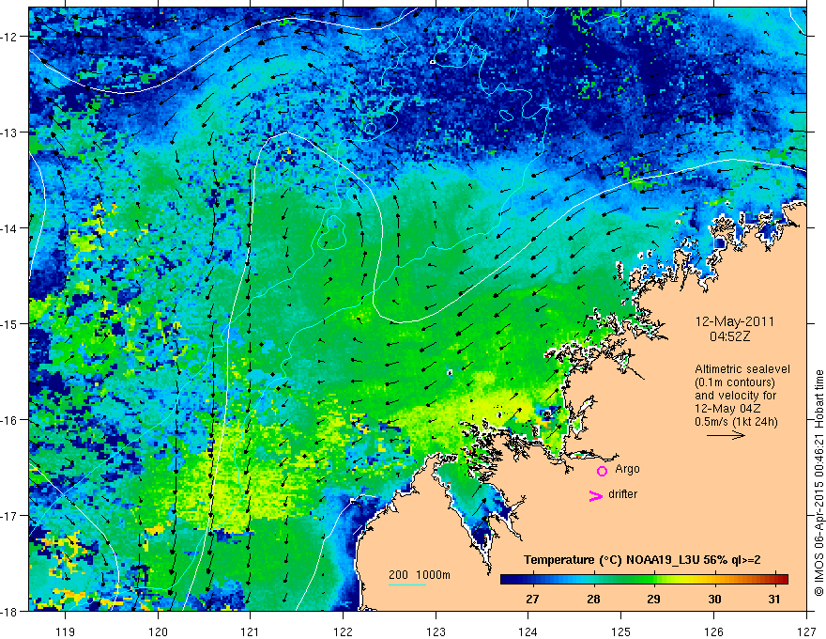Click the 'Temperature (°C) NOAA19_L3U 56% ql>=2' title

coord(642,560)
